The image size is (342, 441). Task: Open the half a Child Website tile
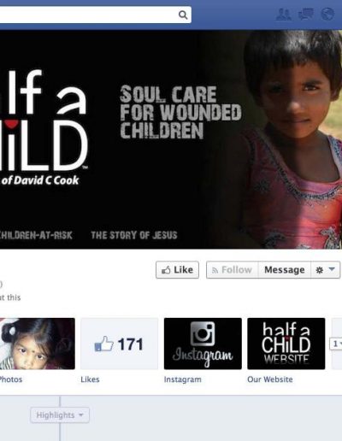tap(286, 344)
